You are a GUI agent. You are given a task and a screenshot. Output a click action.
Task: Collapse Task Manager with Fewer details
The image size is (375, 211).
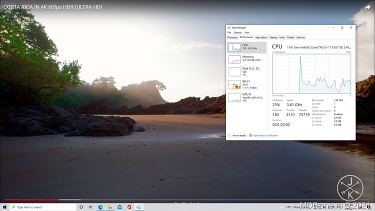coord(237,135)
